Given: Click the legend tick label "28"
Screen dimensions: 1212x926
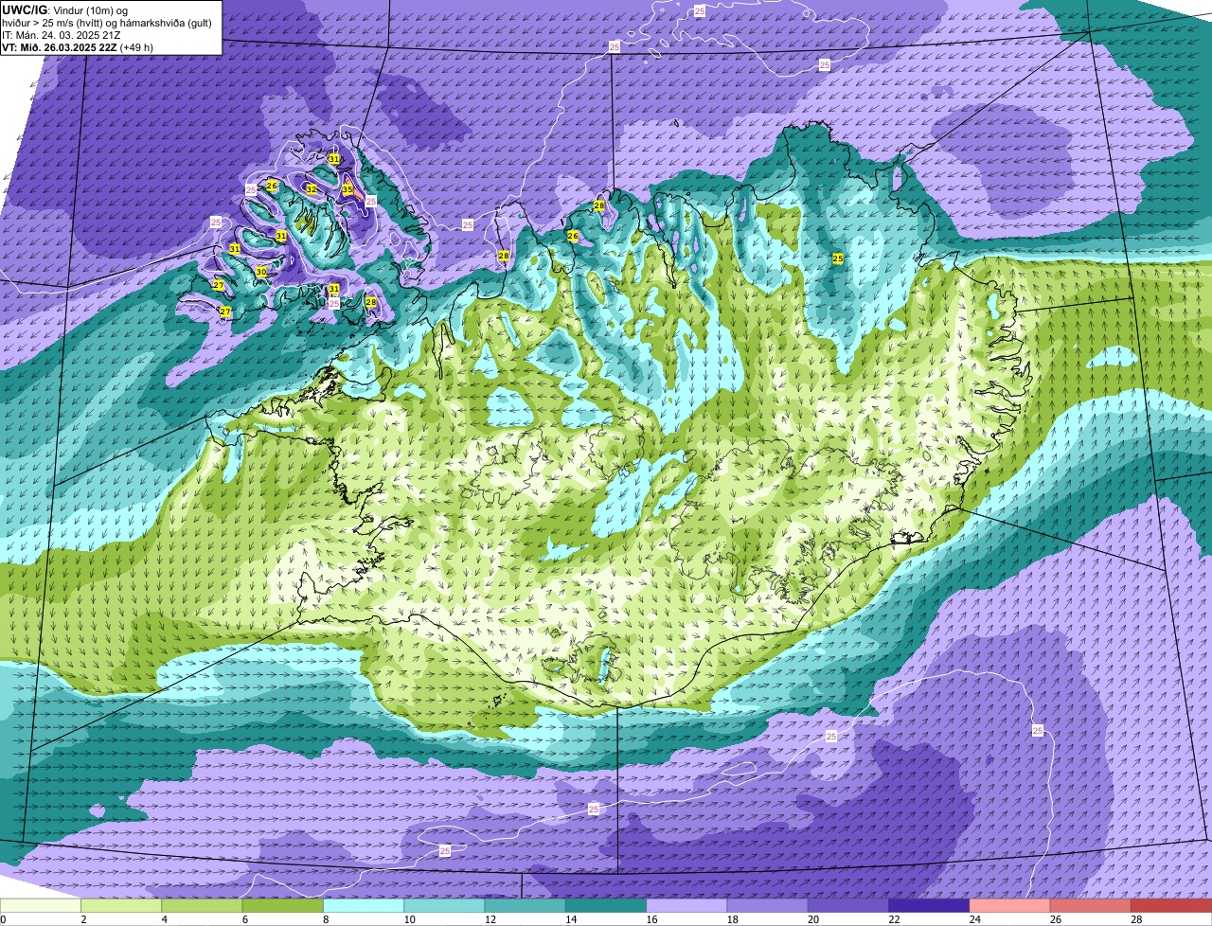Looking at the screenshot, I should click(1136, 919).
